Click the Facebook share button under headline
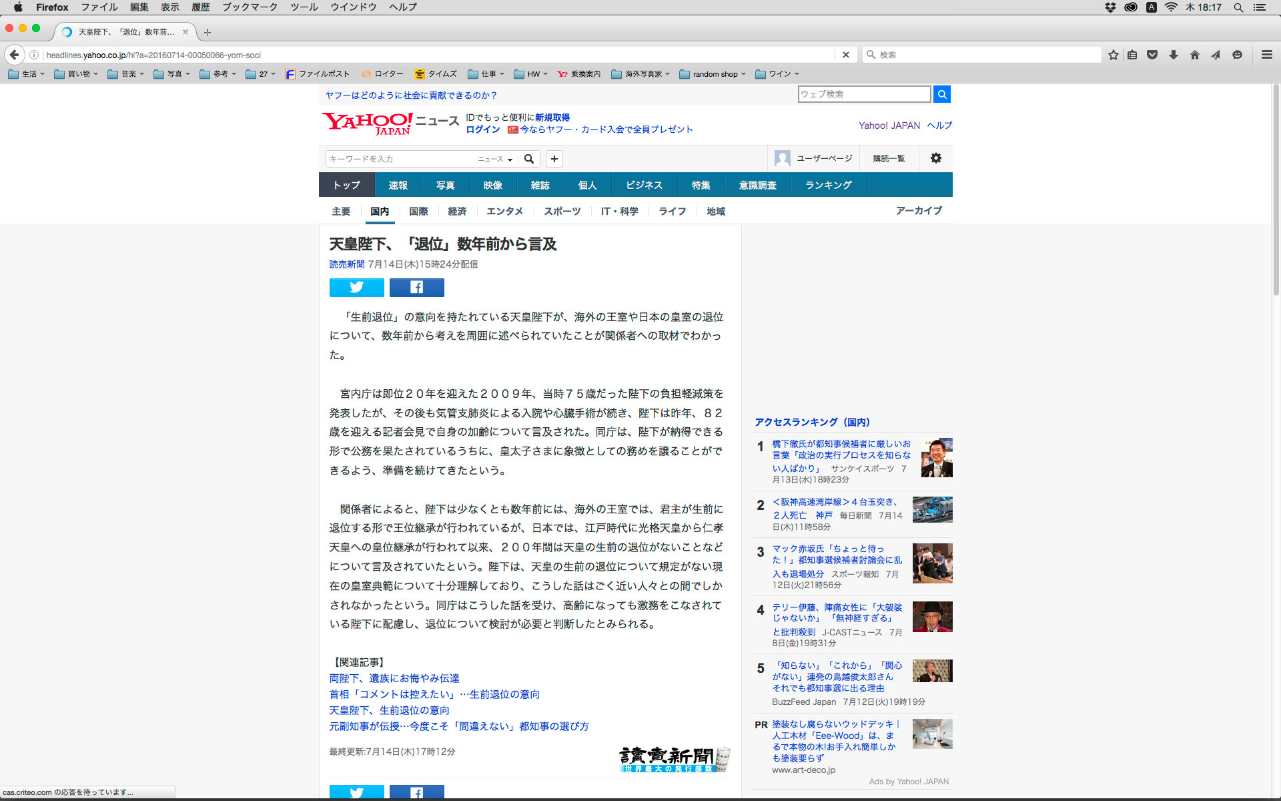Image resolution: width=1281 pixels, height=801 pixels. pos(416,287)
